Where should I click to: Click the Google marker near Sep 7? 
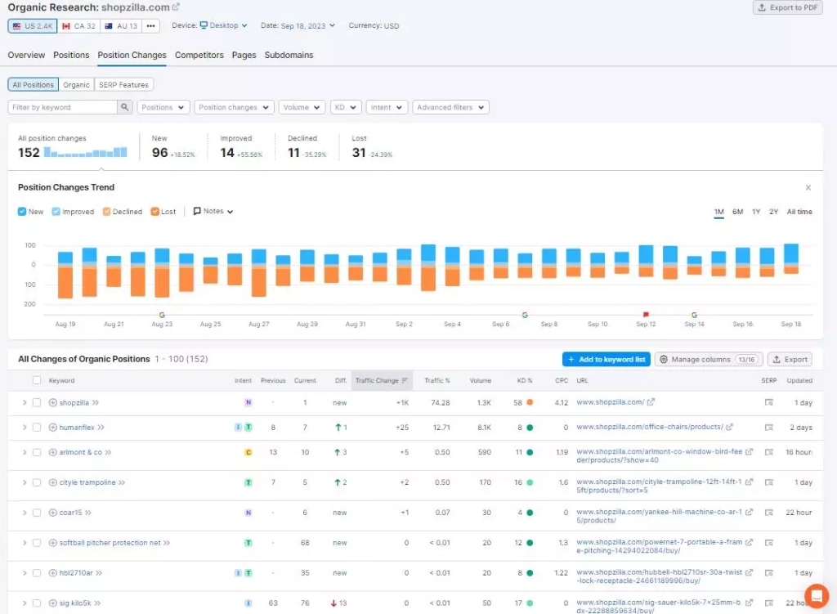525,315
